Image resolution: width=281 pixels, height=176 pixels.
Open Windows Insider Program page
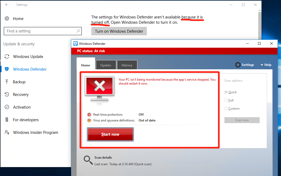point(36,133)
